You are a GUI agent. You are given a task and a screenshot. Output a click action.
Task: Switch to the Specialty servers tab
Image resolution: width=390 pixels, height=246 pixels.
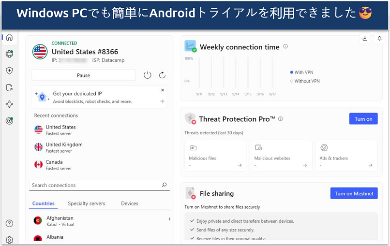86,203
